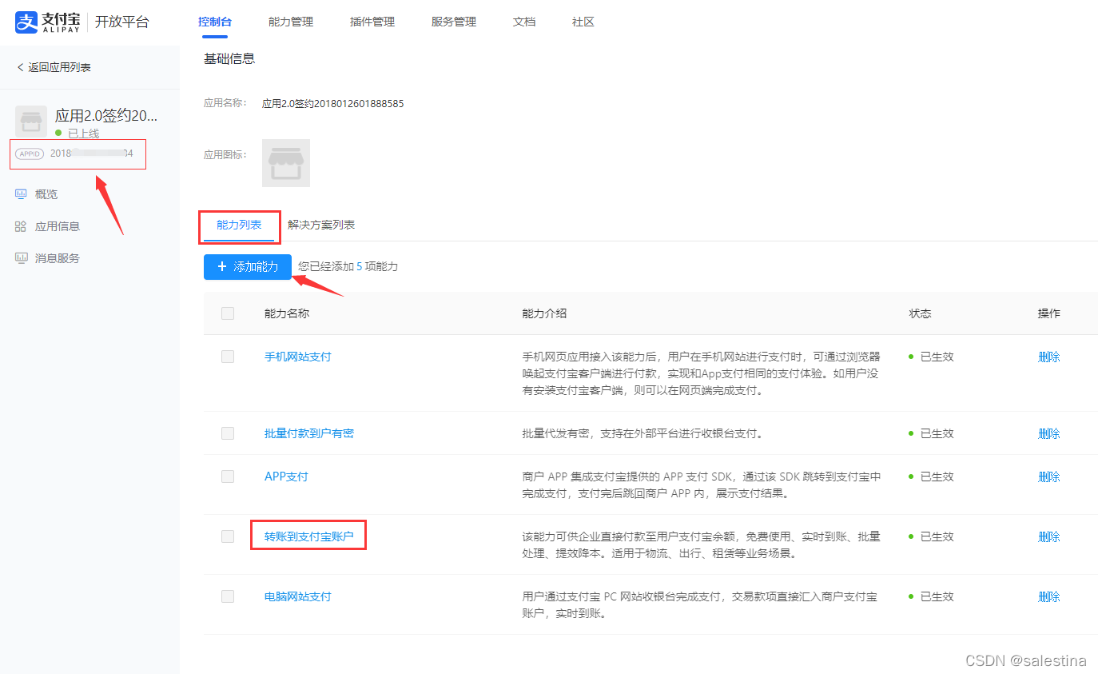Click 已生效 status in 手机网站支付 row
Screen dimensions: 1098x674
point(937,357)
